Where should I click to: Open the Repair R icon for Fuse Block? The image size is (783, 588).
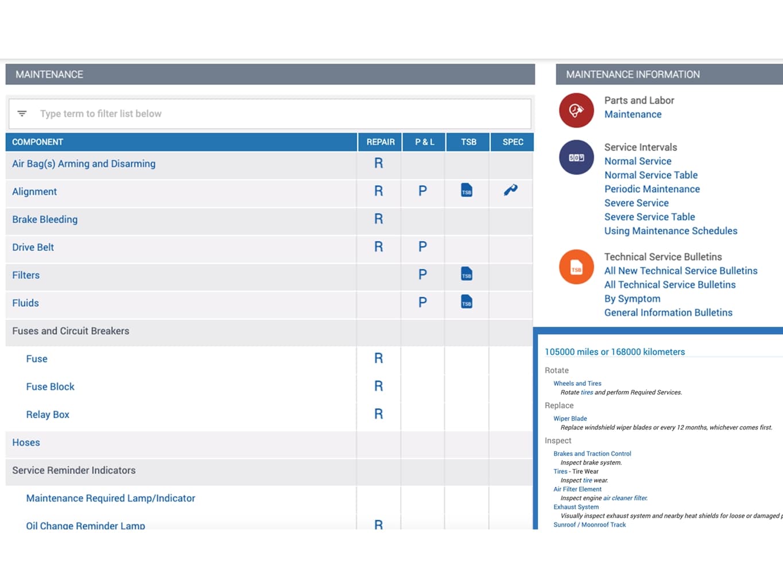[378, 386]
